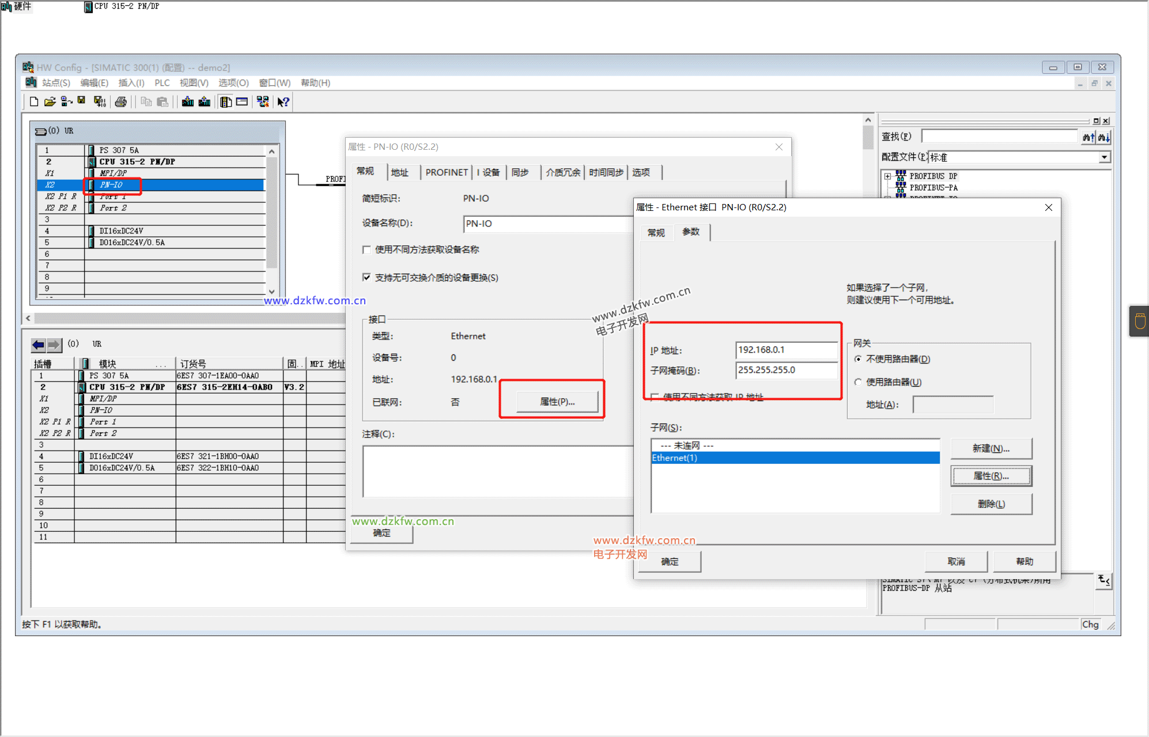Click the 属性(P)... interface button
The image size is (1149, 737).
click(x=557, y=402)
